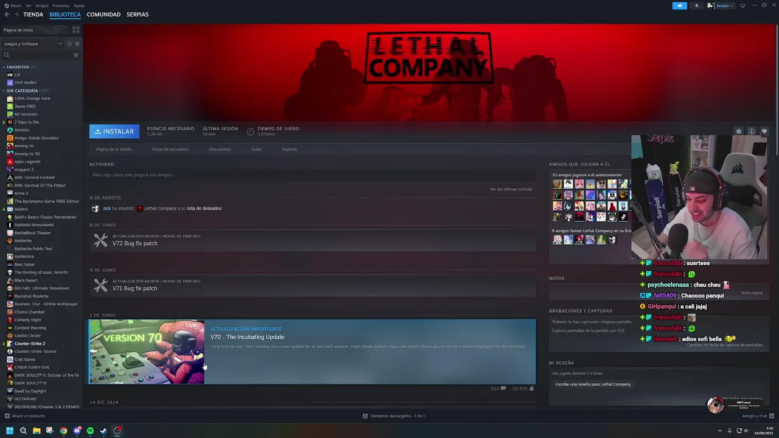Open the Productos menu
Image resolution: width=779 pixels, height=438 pixels.
point(61,5)
